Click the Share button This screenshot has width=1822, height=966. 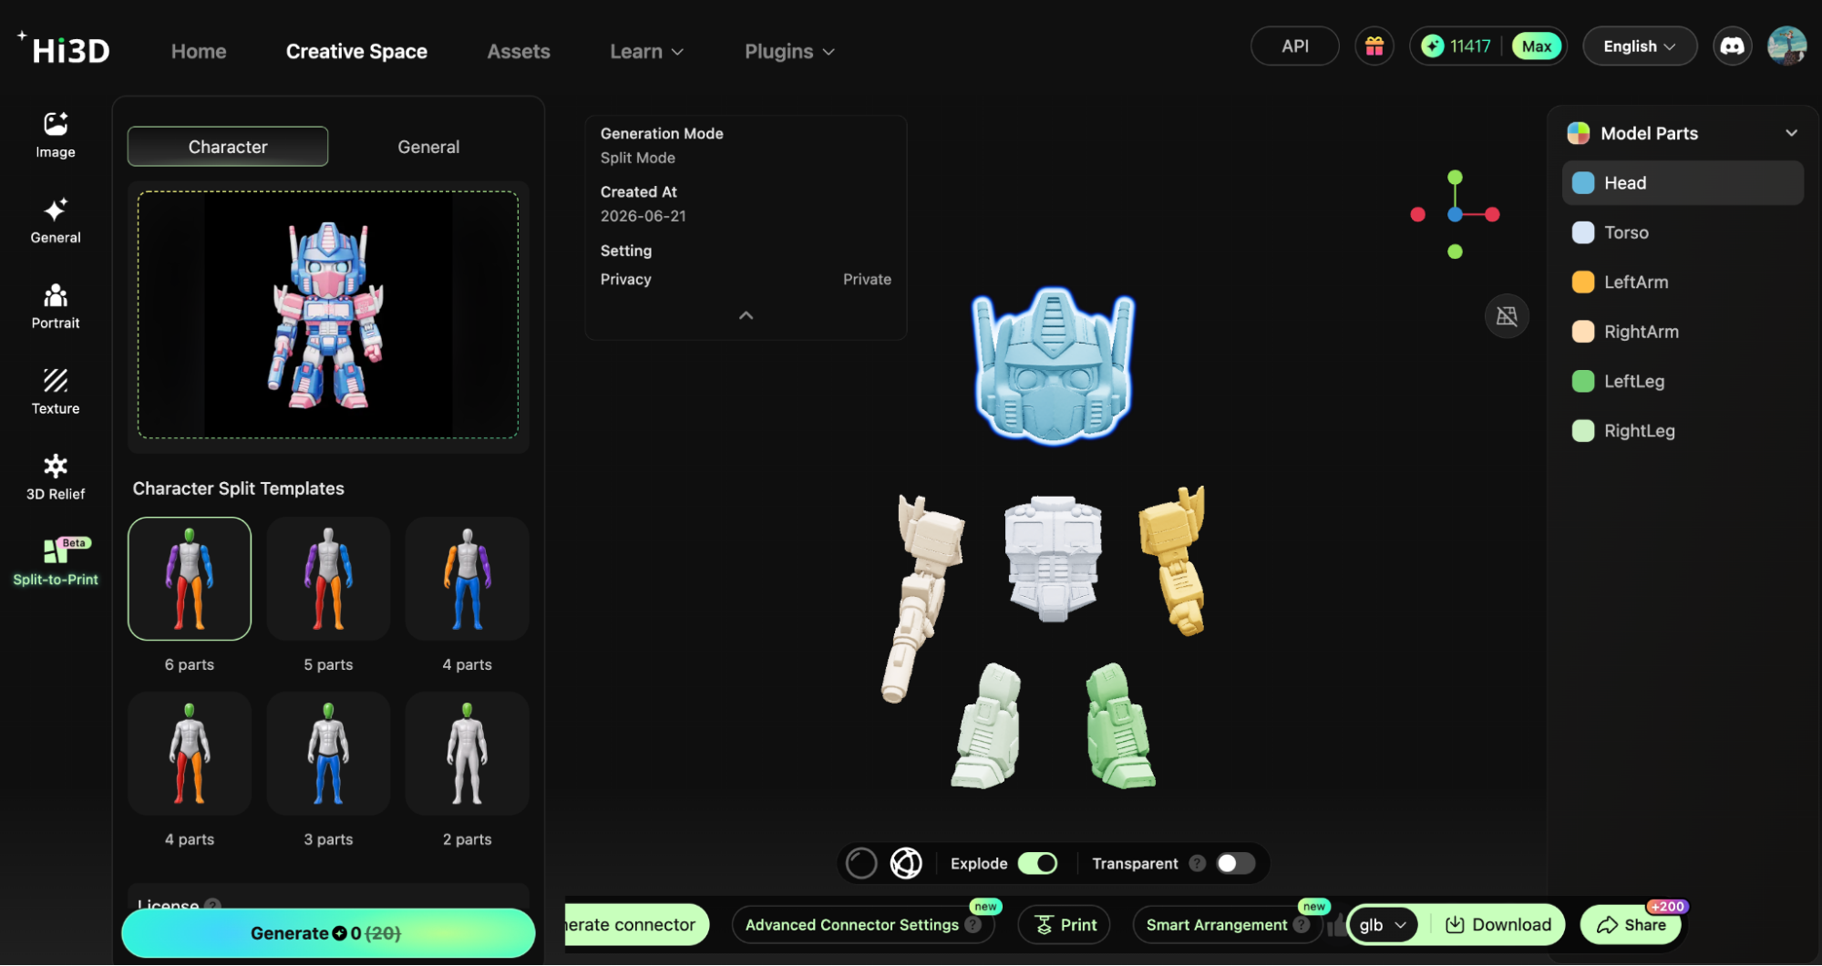coord(1632,925)
